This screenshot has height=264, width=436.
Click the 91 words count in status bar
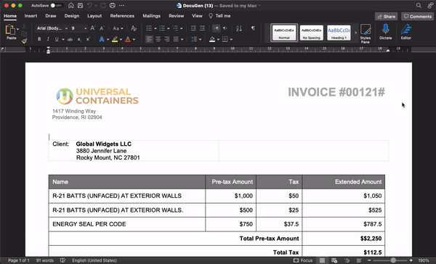tap(45, 260)
